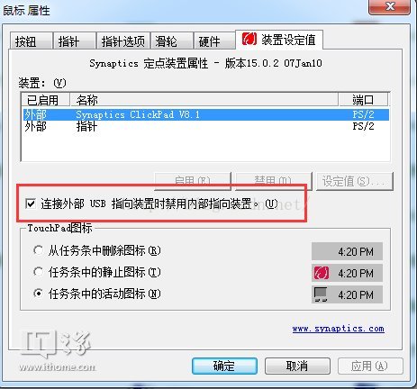
Task: Click the red Synaptics icon on the 装置设定值 tab
Action: click(249, 40)
